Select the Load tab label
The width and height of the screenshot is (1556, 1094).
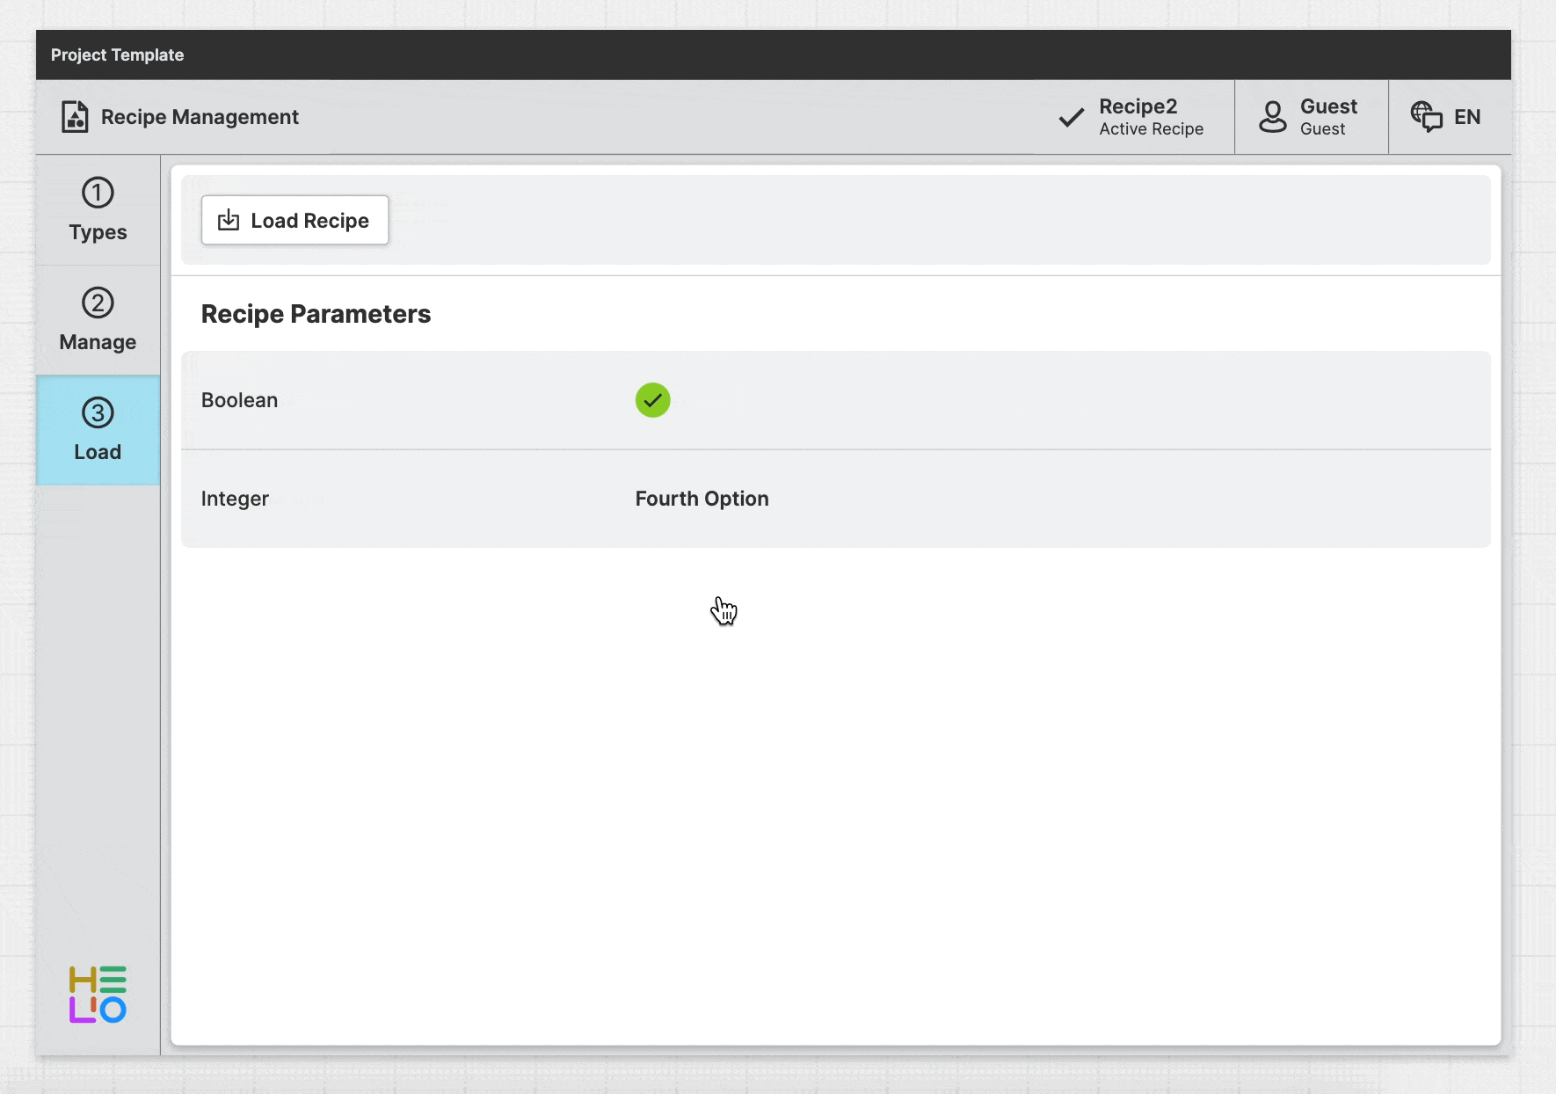98,452
